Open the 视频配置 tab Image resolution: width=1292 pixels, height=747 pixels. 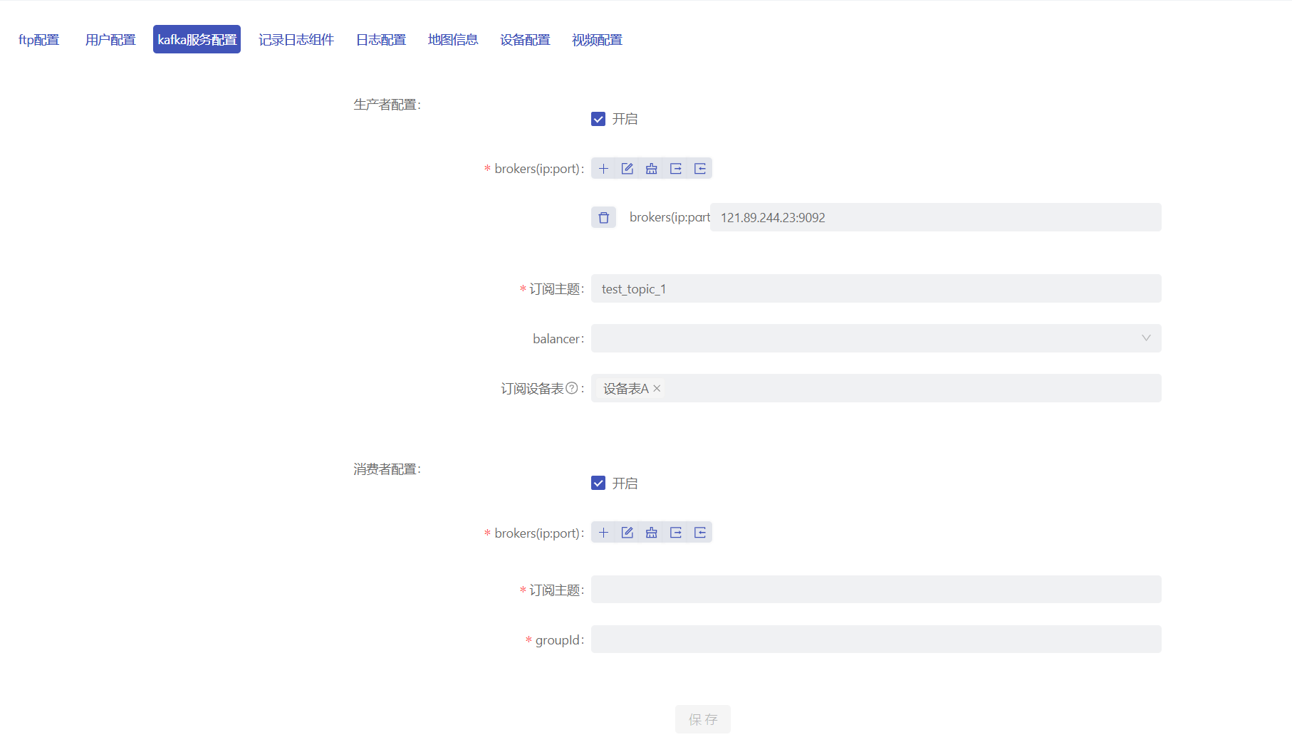(x=597, y=40)
